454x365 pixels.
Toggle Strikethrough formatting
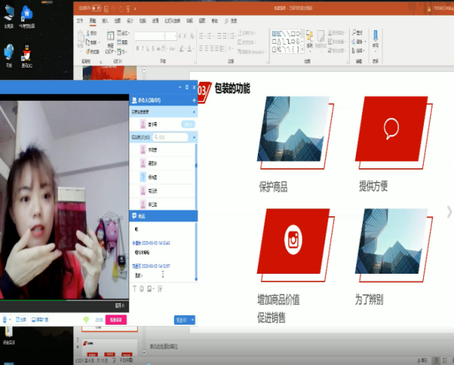[x=159, y=48]
